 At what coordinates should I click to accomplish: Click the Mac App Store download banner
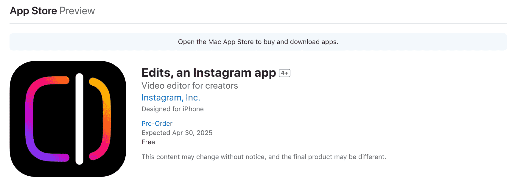point(258,42)
